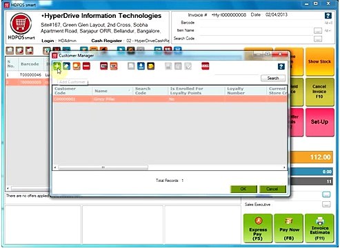Click the third brown toolbar icon in main window
This screenshot has height=248, width=340.
30,50
